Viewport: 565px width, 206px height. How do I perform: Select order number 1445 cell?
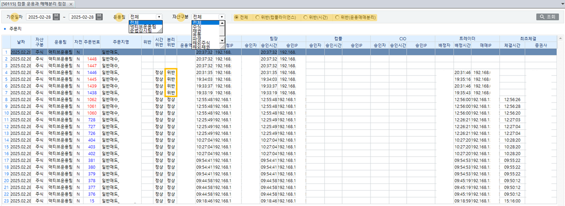[92, 79]
